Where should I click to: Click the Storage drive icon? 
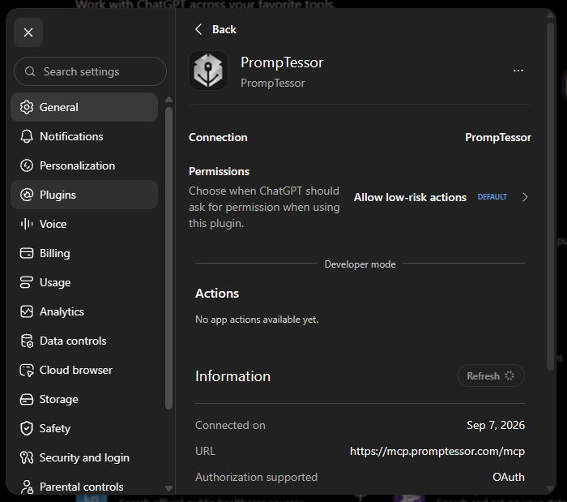tap(27, 399)
